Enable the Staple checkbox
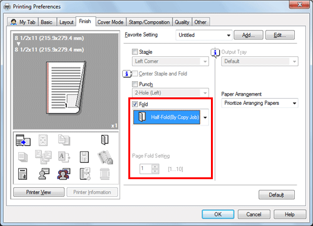The height and width of the screenshot is (226, 313). point(135,52)
